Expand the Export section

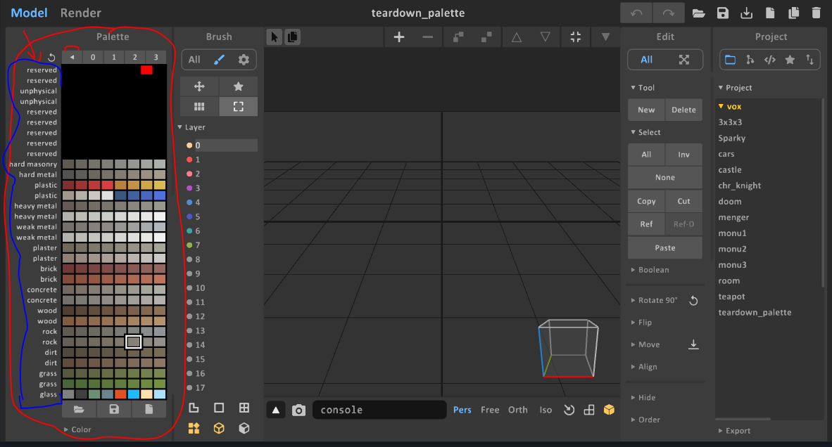(738, 431)
